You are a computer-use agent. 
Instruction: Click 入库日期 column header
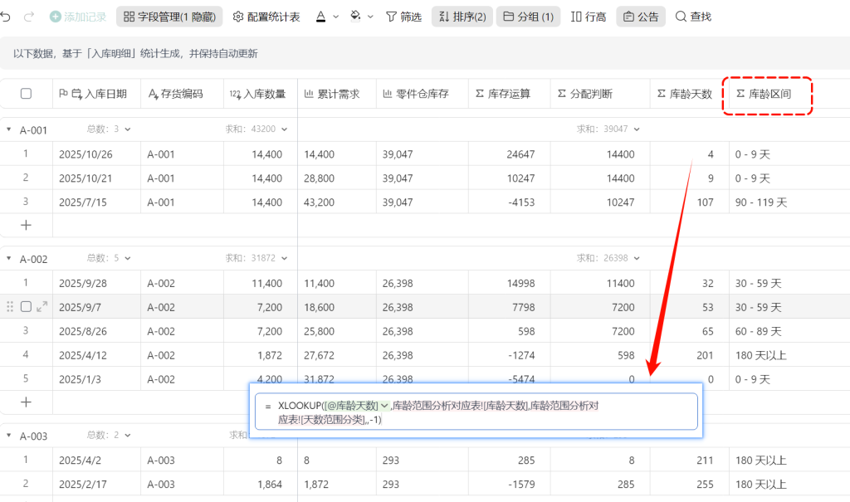pyautogui.click(x=96, y=94)
